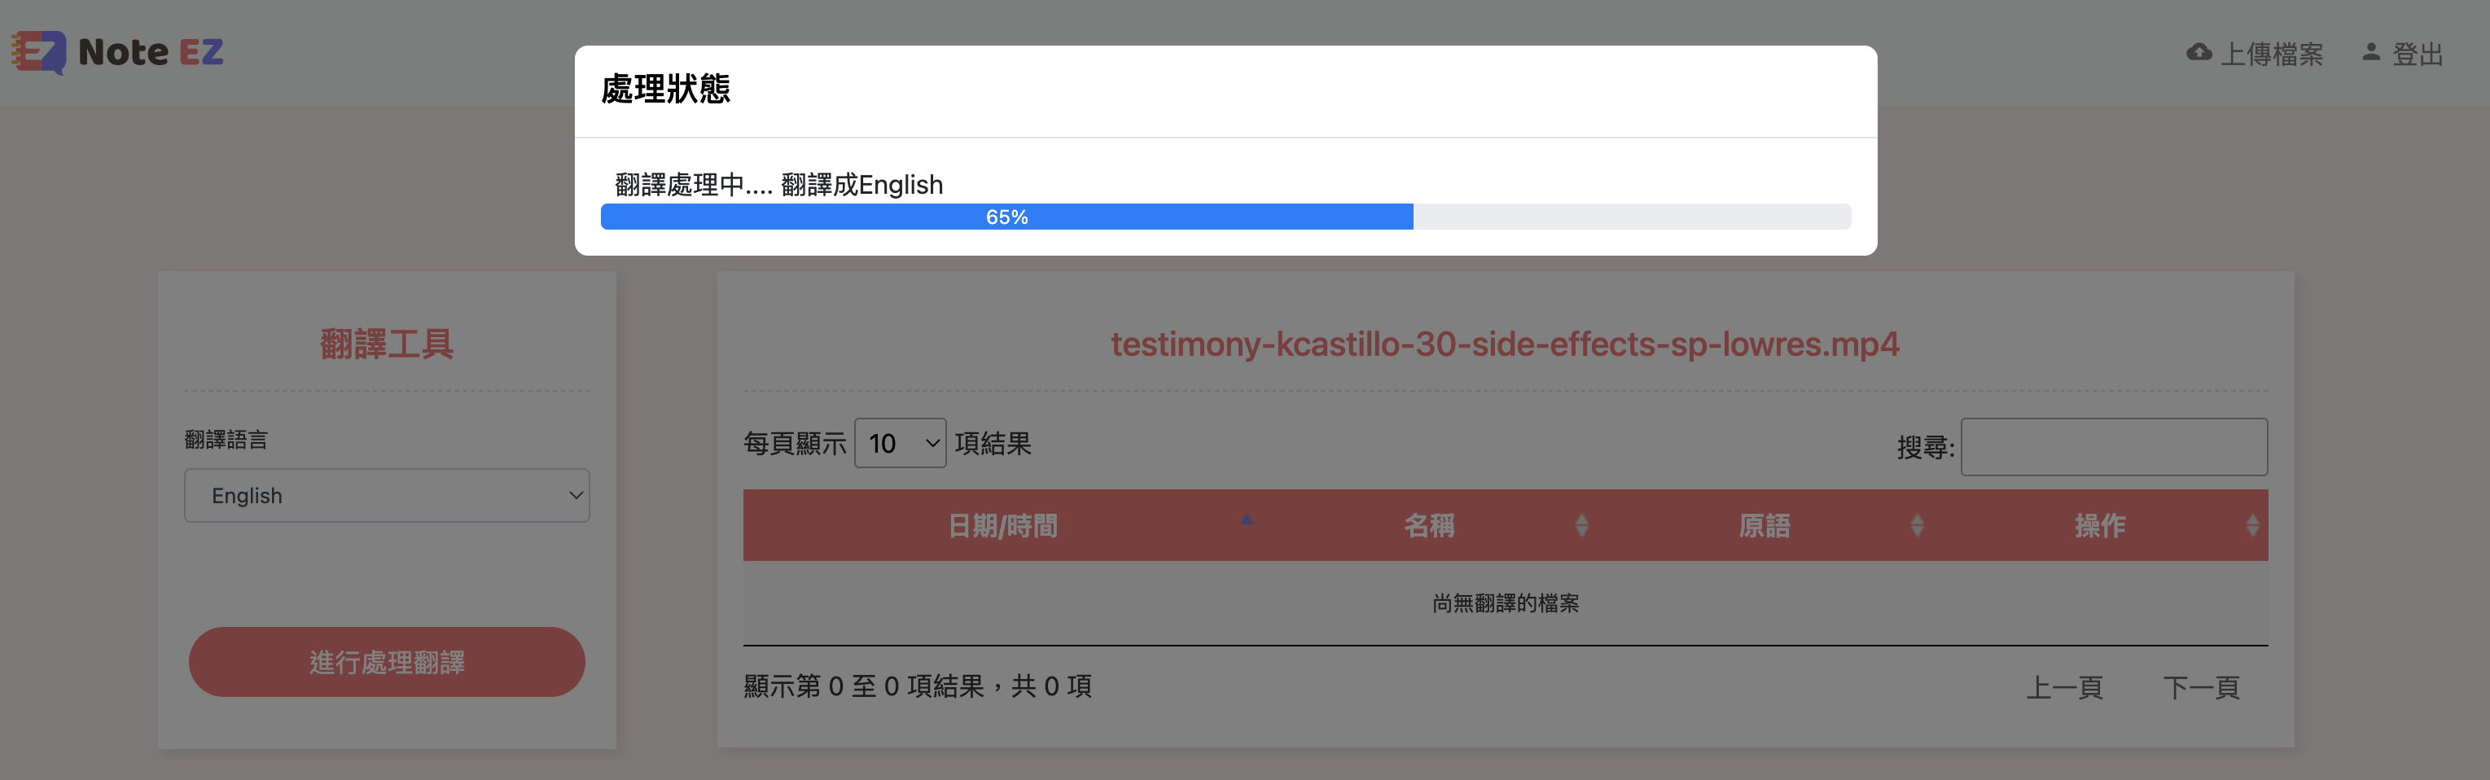Go to 上一頁 previous page
The image size is (2490, 780).
(2065, 687)
